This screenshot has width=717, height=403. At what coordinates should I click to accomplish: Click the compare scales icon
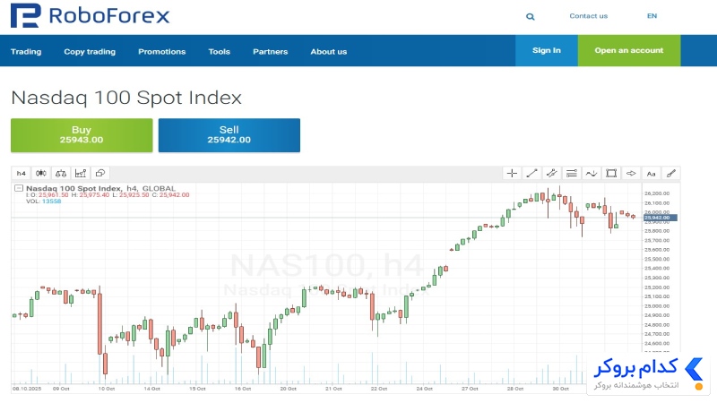(61, 173)
